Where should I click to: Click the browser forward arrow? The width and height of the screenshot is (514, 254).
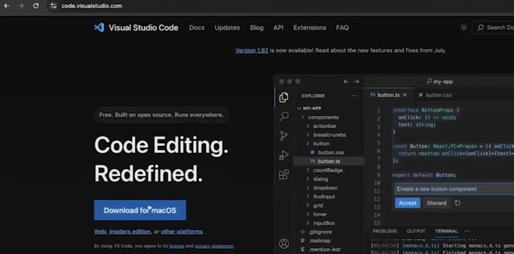tap(21, 6)
